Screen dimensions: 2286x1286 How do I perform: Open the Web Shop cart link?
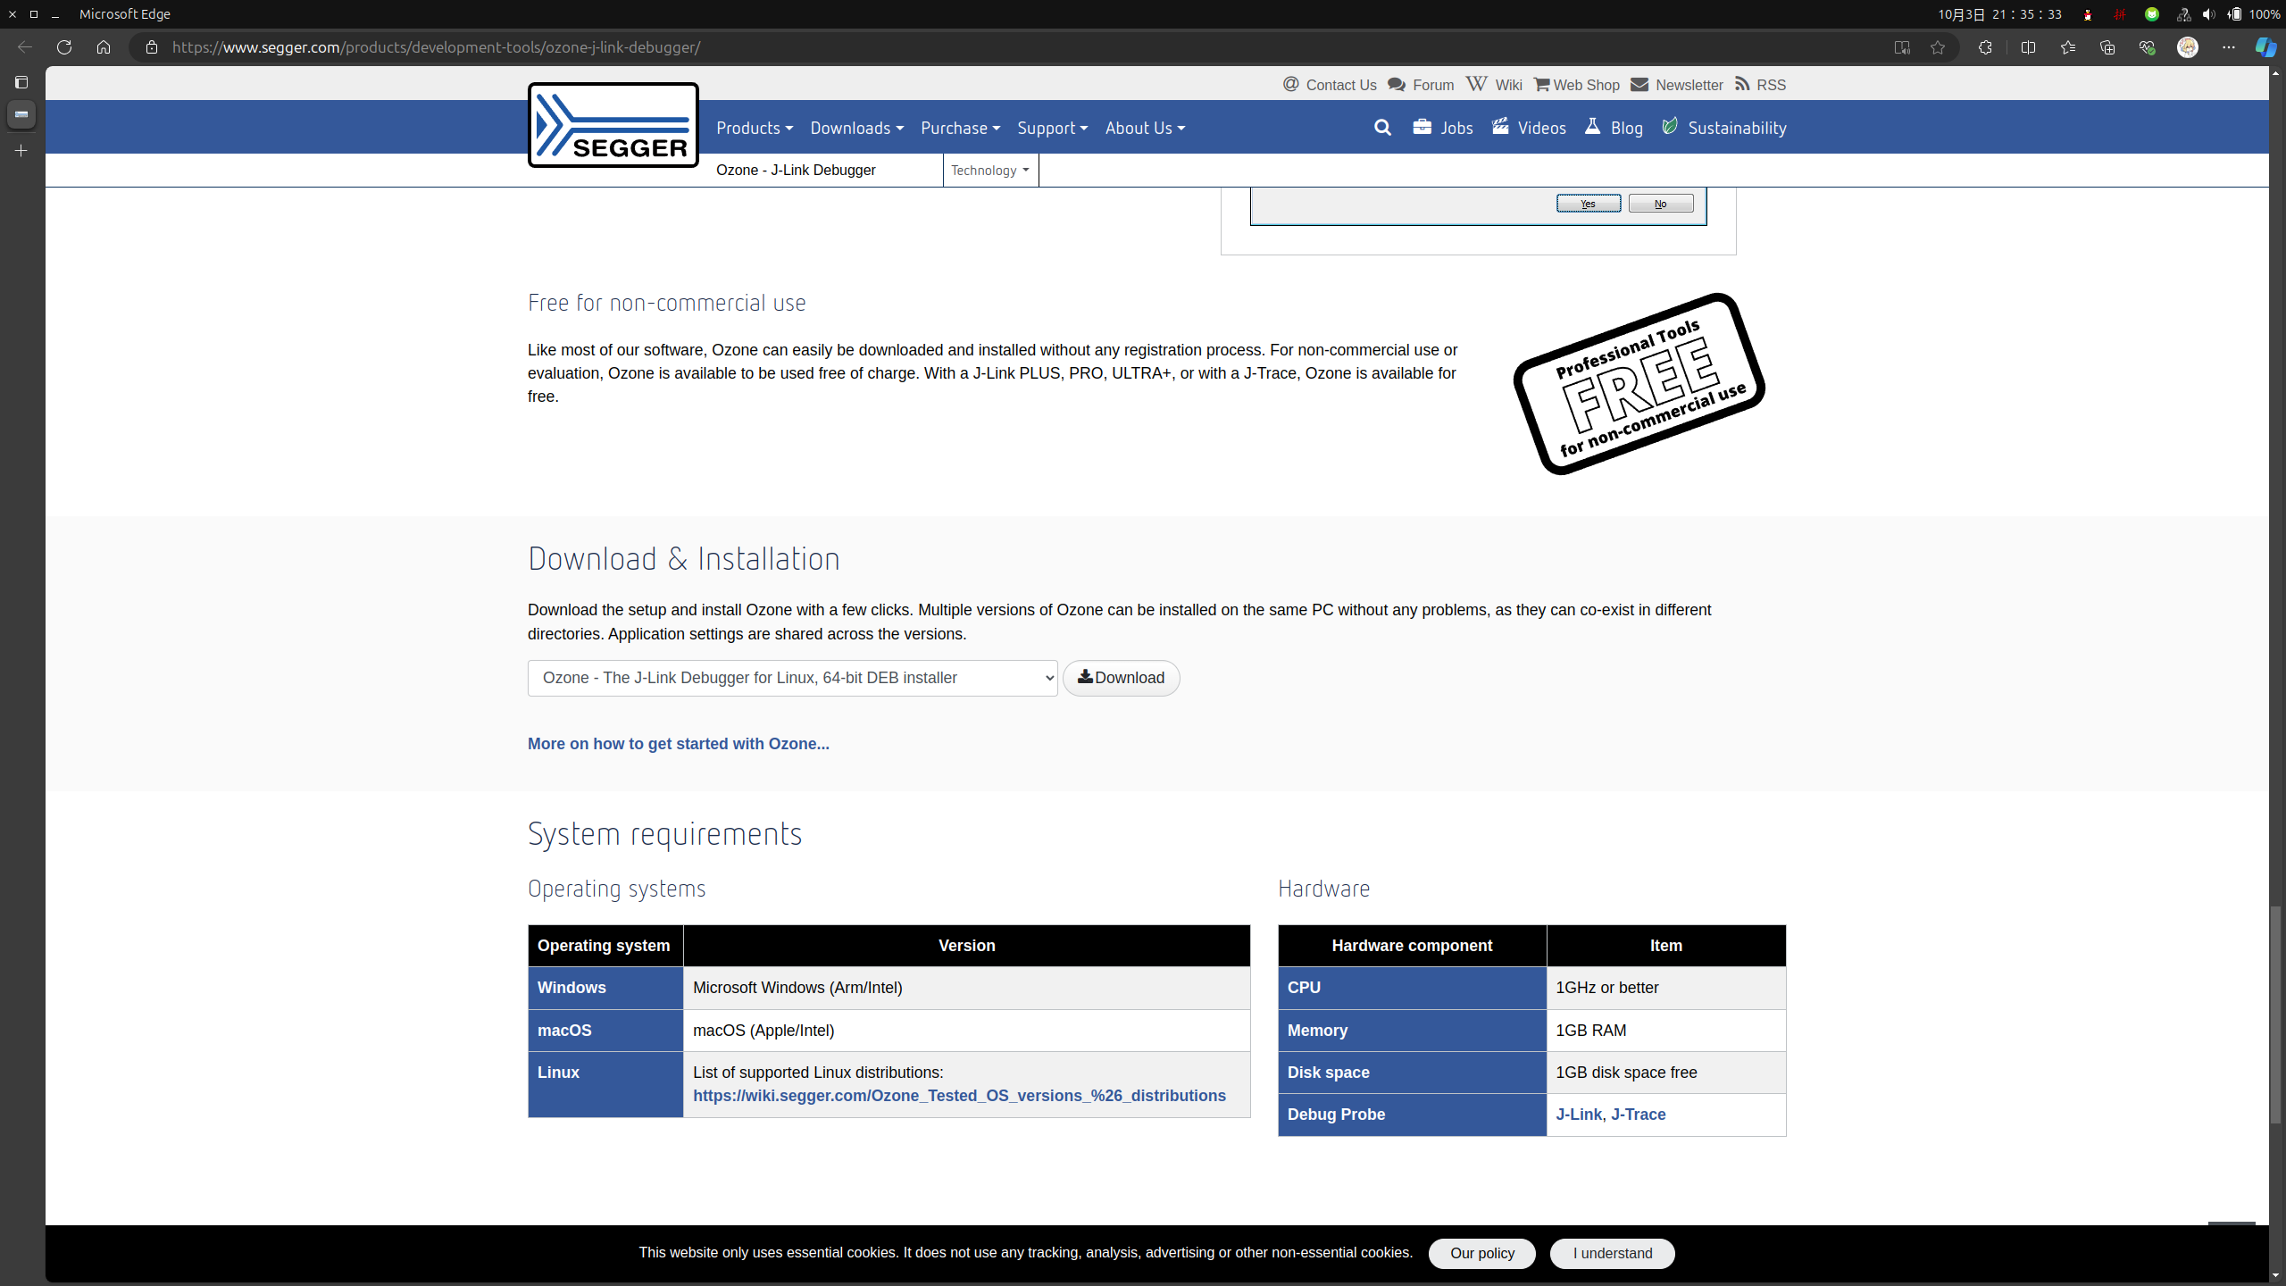point(1576,85)
